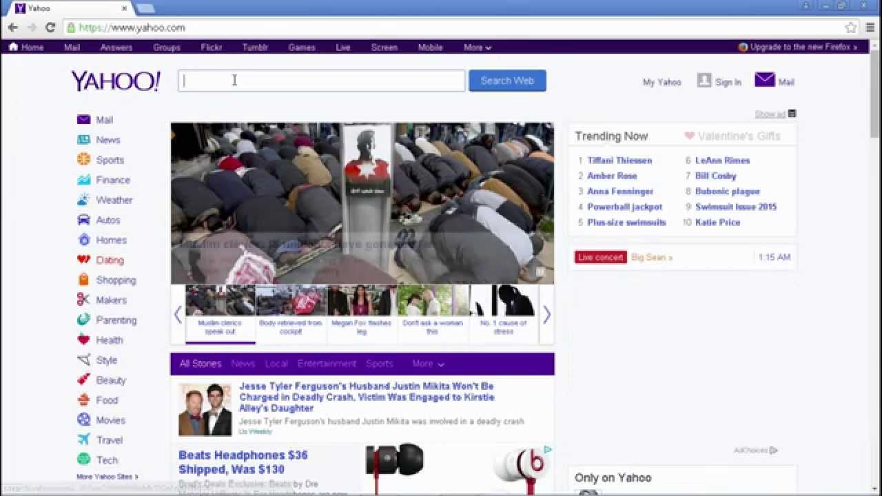
Task: Click the Finance chart icon
Action: coord(83,180)
